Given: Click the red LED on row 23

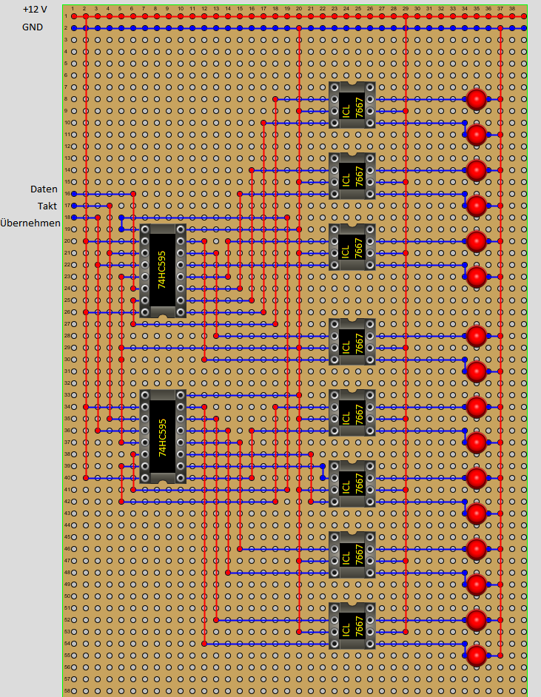Looking at the screenshot, I should point(477,277).
